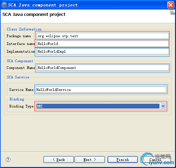The width and height of the screenshot is (176, 168).
Task: Click the Package name input field
Action: 103,36
